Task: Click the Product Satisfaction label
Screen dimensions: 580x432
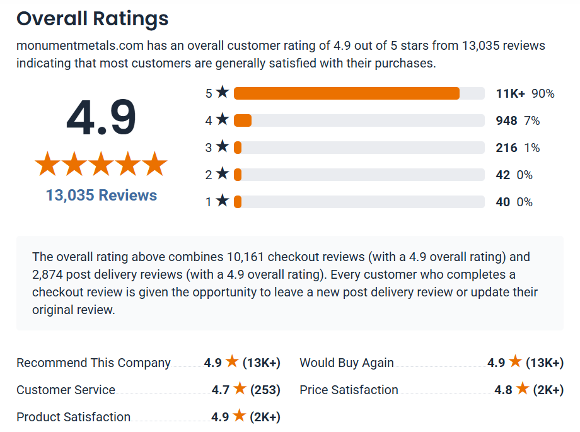Action: tap(73, 417)
